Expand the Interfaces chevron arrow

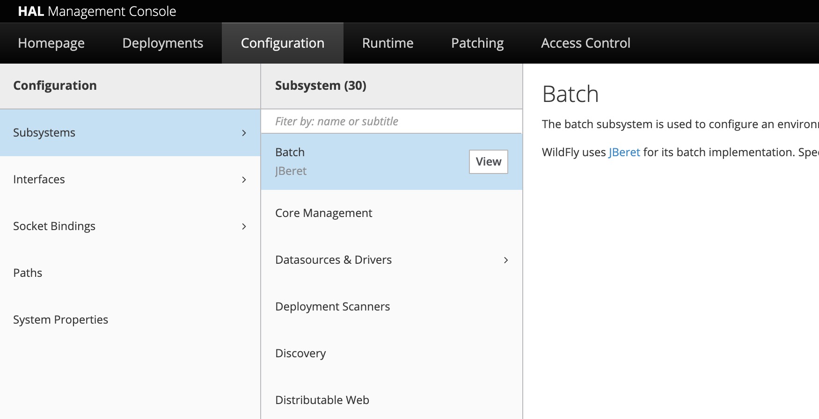pyautogui.click(x=244, y=180)
